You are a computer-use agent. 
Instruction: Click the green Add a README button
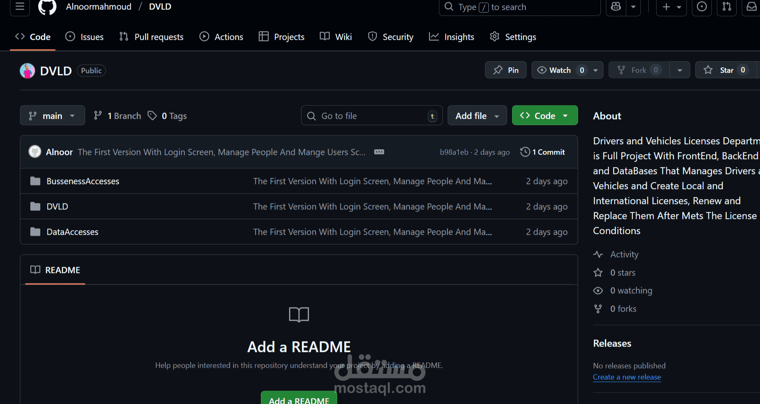pos(299,399)
